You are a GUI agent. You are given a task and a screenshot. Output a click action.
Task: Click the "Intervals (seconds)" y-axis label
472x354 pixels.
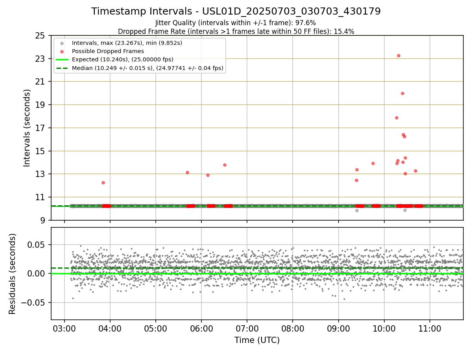pyautogui.click(x=27, y=128)
